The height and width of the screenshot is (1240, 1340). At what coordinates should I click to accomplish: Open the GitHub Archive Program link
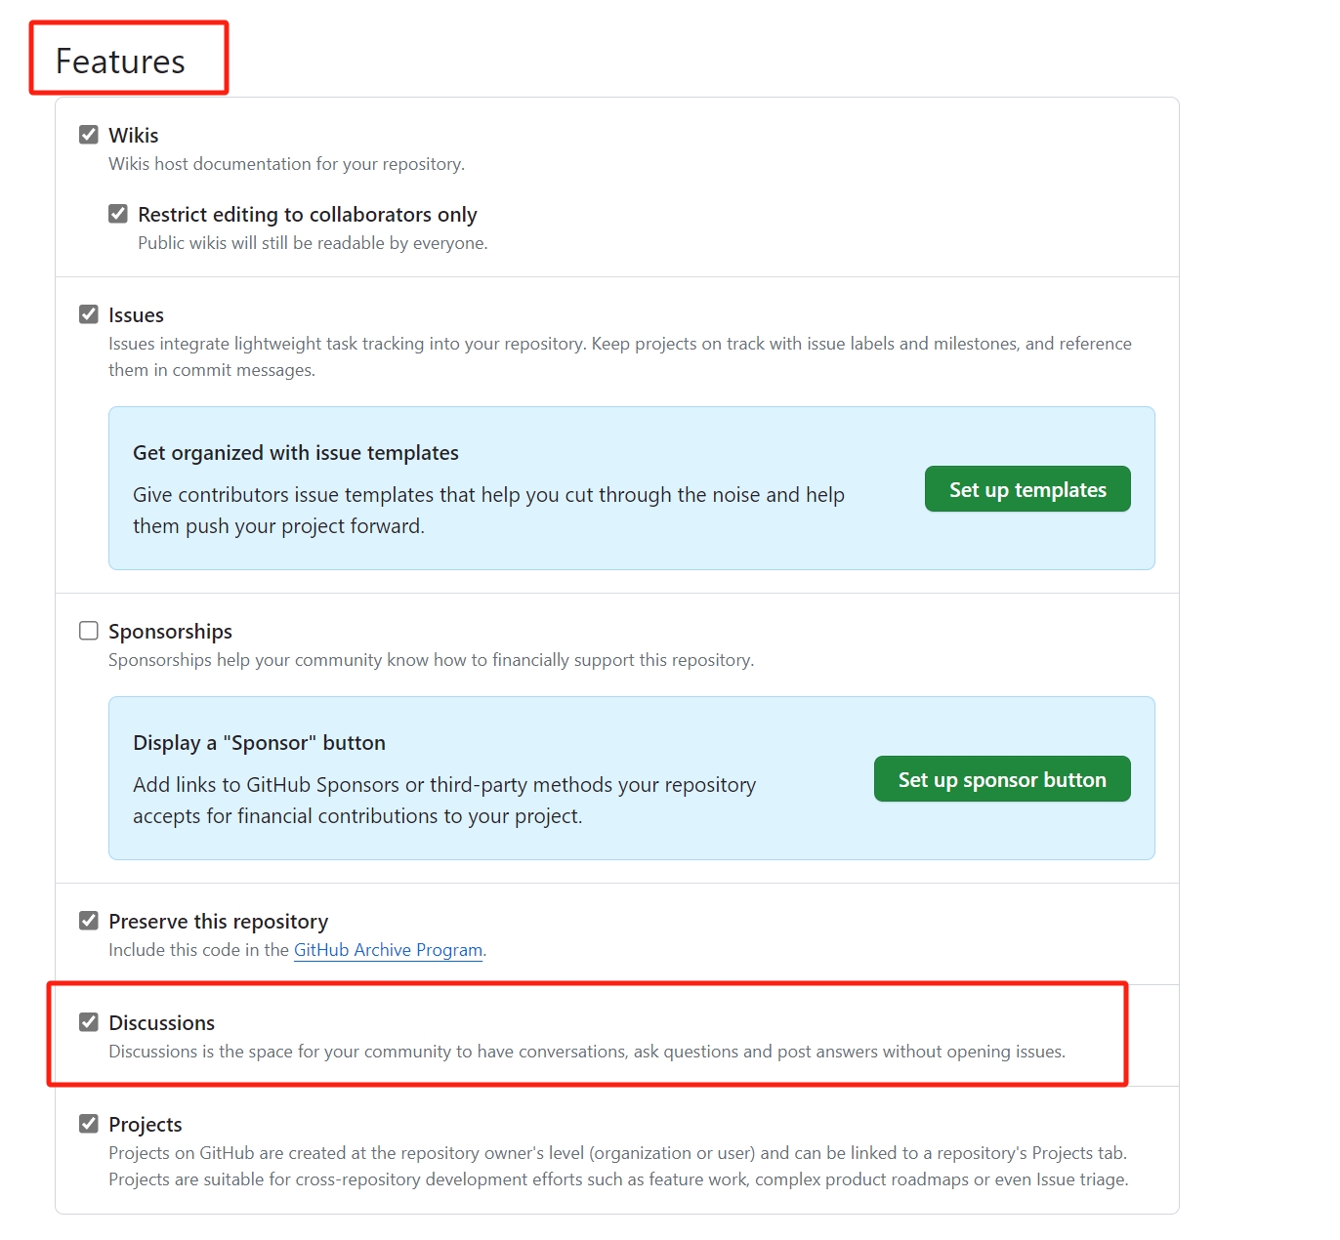click(388, 950)
